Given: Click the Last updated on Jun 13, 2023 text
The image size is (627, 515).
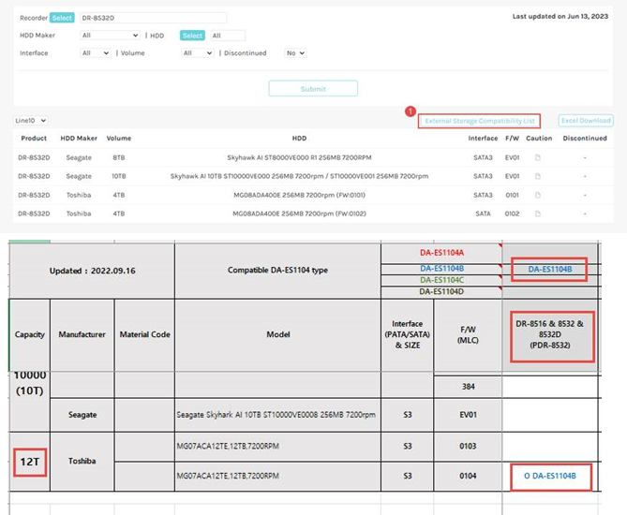Looking at the screenshot, I should [x=560, y=16].
